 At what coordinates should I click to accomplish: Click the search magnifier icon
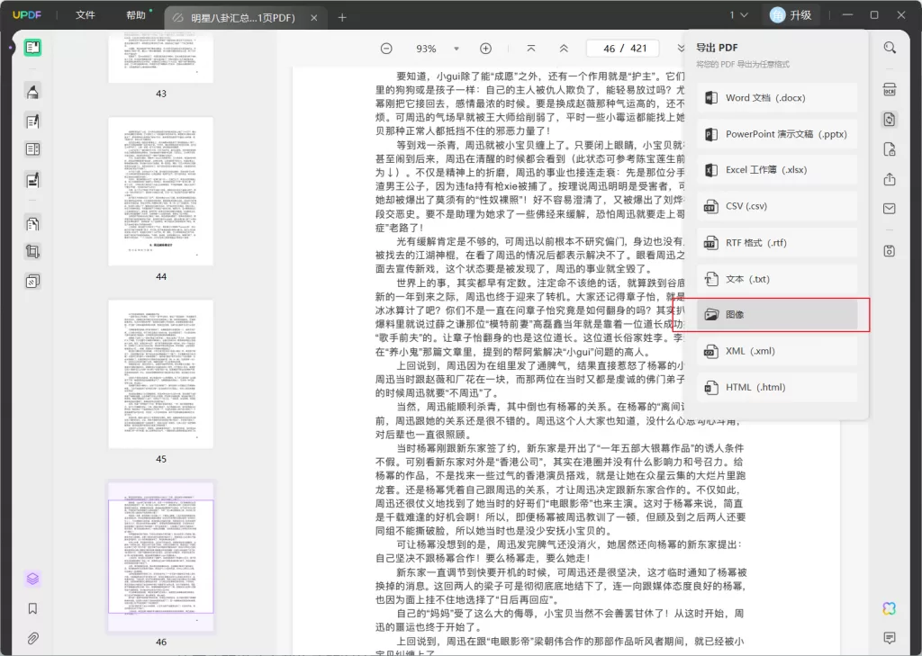coord(890,48)
